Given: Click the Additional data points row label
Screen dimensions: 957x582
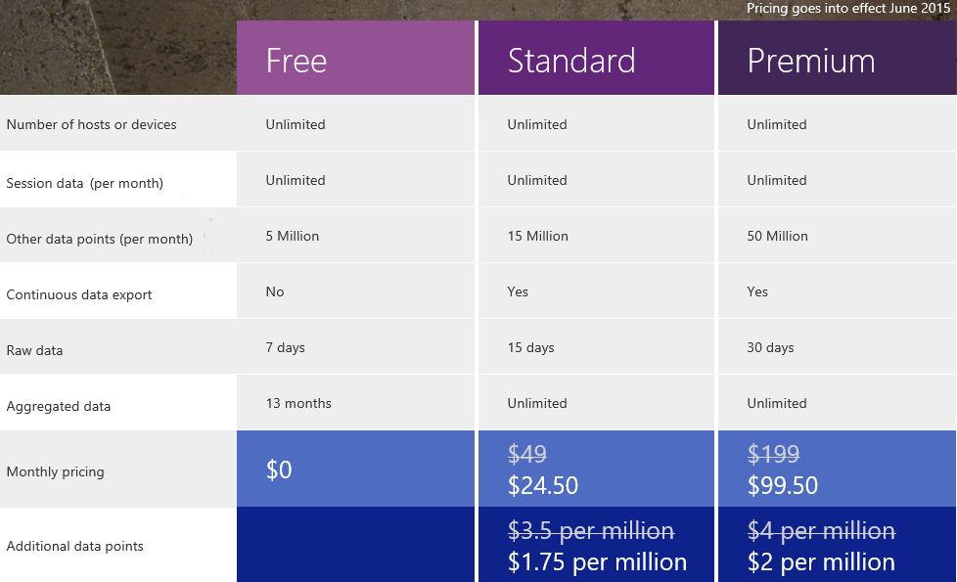Looking at the screenshot, I should point(75,546).
